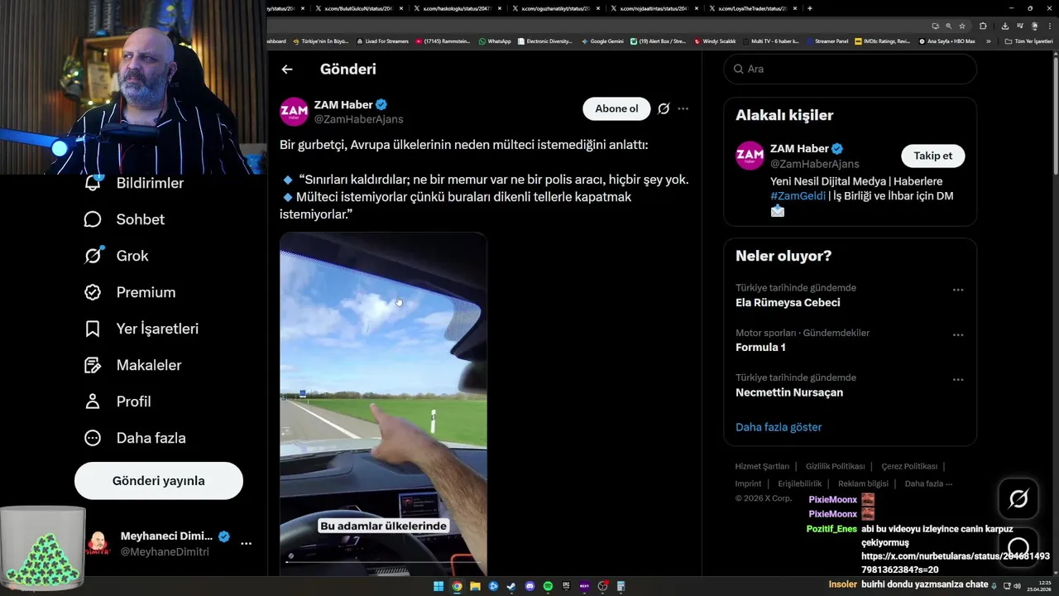Screen dimensions: 1059x596
Task: Open Windows Start menu
Action: (438, 586)
